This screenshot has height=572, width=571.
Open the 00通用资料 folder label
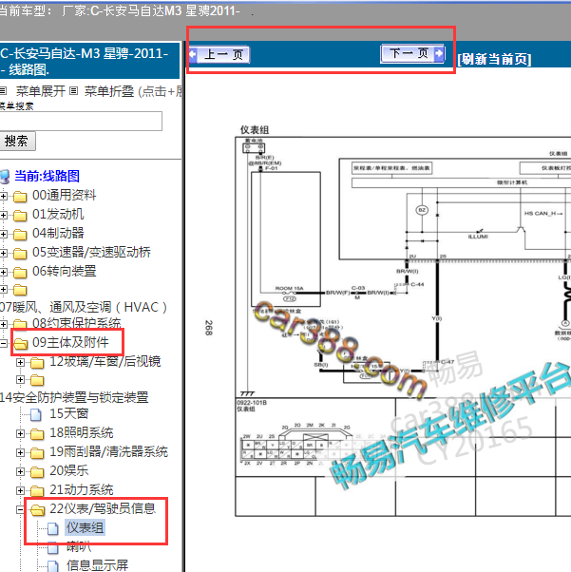tap(65, 195)
